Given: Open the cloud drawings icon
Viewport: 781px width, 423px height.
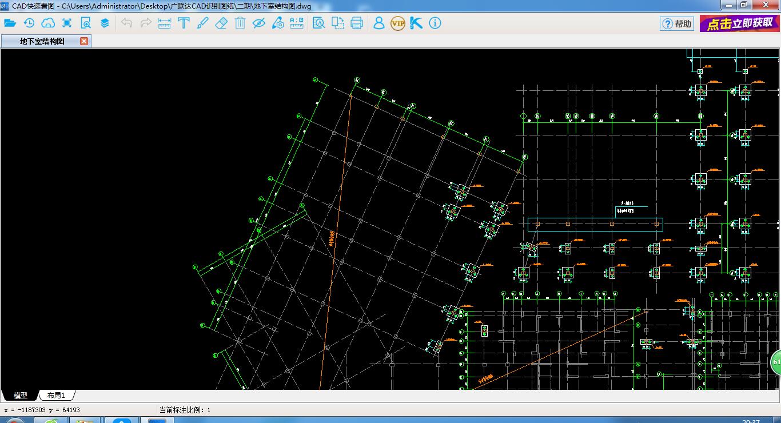Looking at the screenshot, I should 48,23.
